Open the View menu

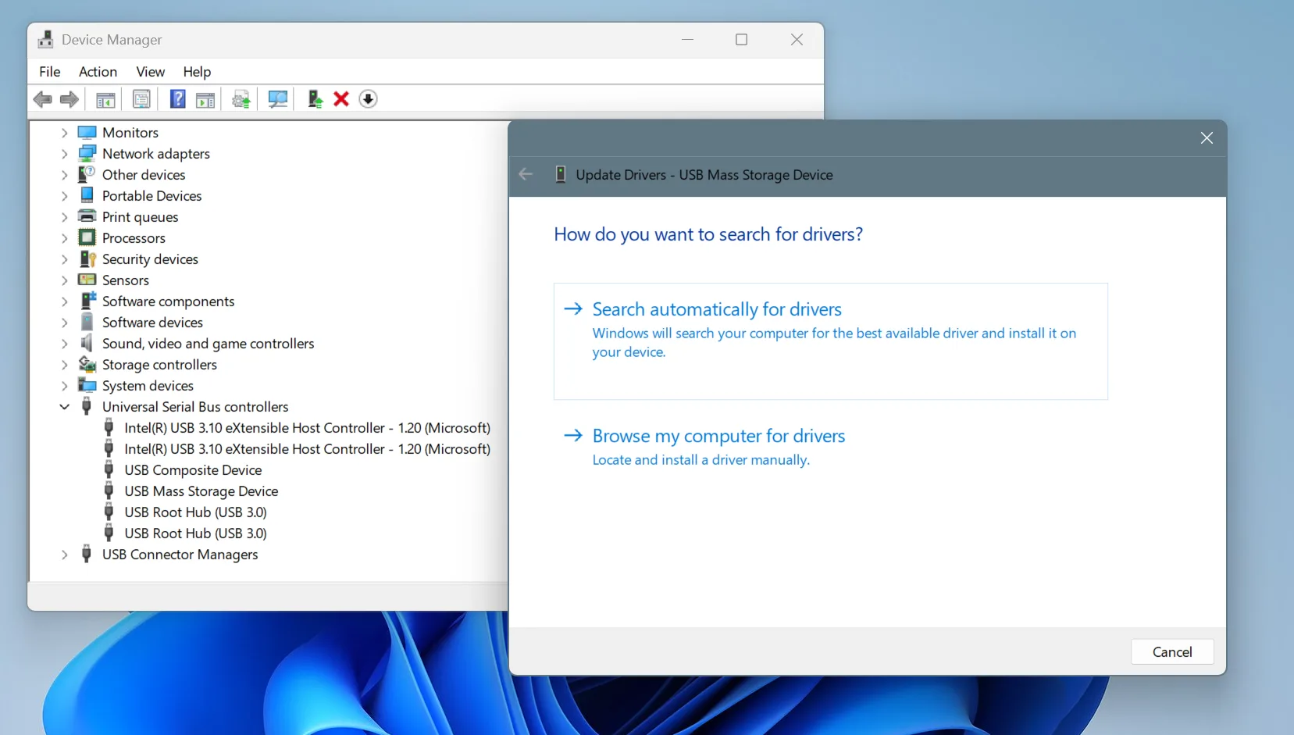150,72
